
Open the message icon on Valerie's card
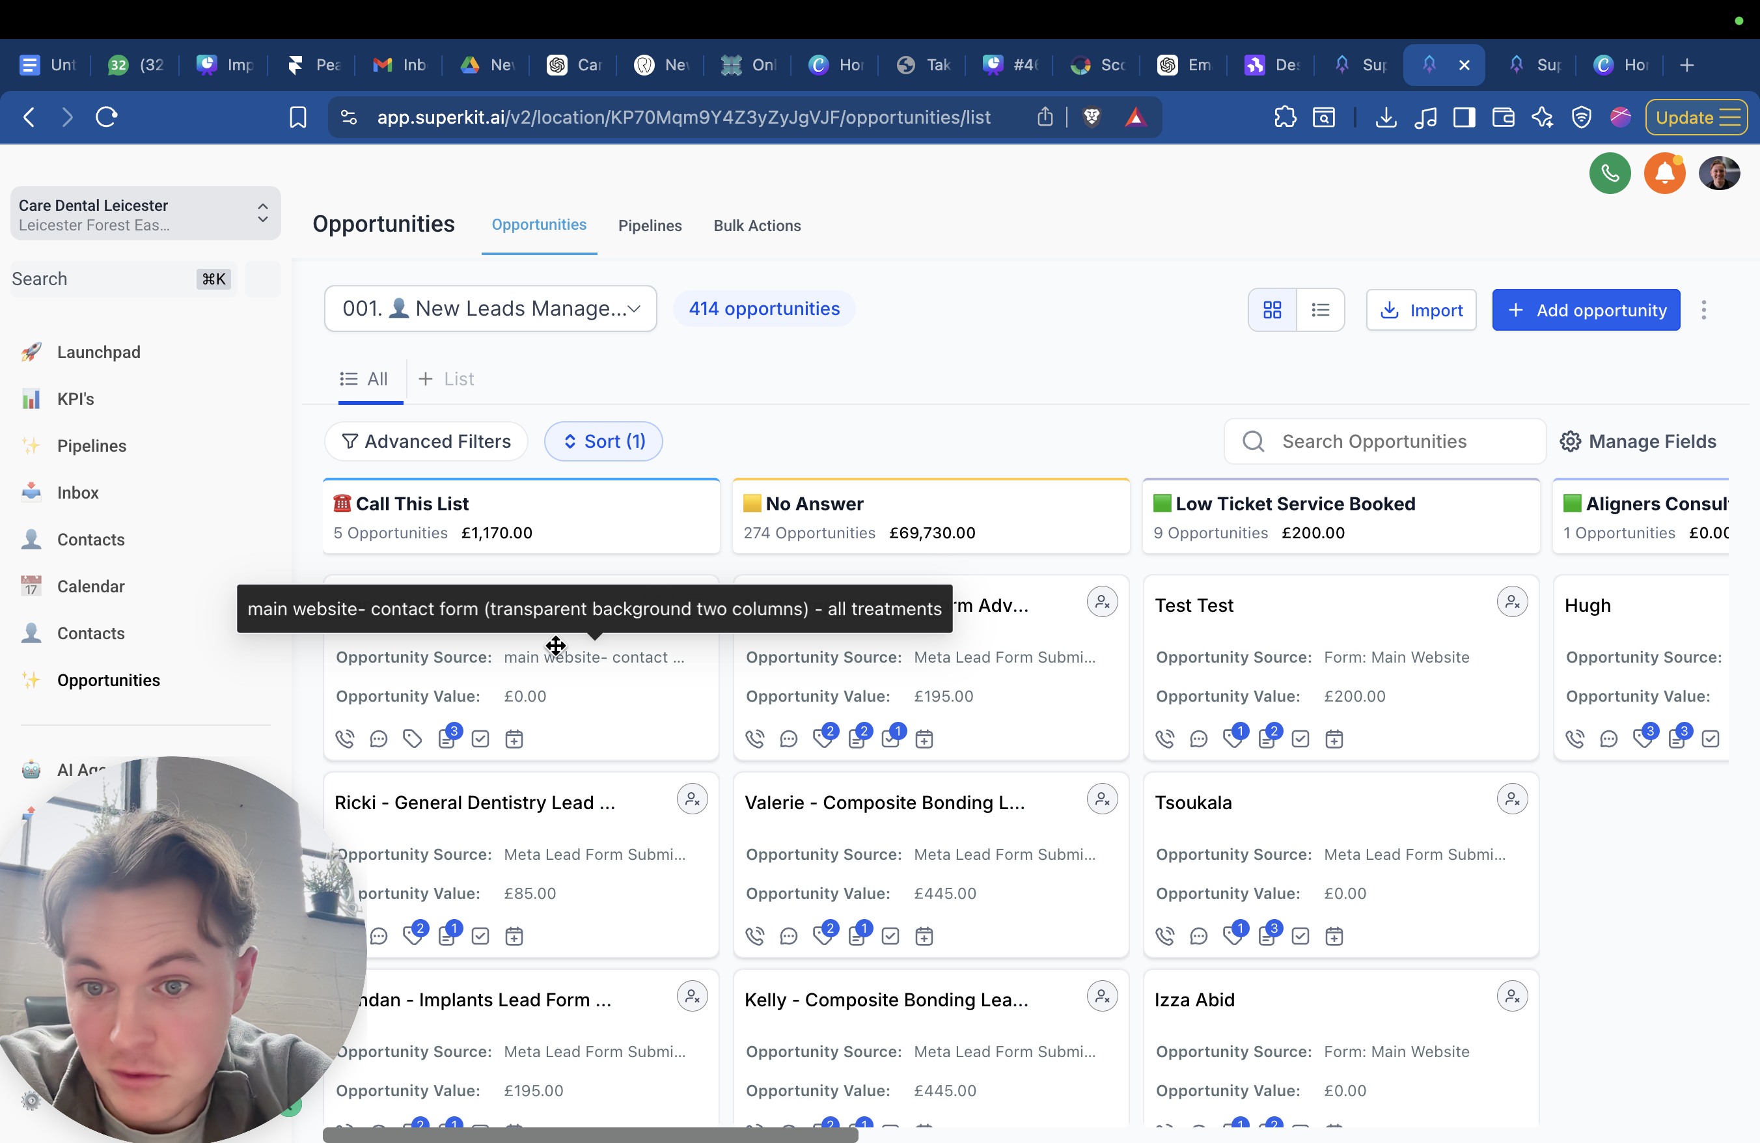coord(788,936)
